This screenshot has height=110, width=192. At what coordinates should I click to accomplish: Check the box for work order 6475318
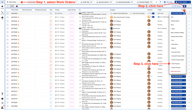(x=7, y=69)
